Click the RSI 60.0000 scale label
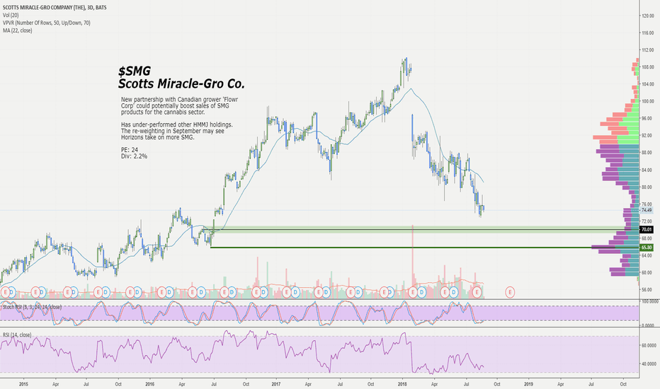Image resolution: width=660 pixels, height=389 pixels. (650, 345)
